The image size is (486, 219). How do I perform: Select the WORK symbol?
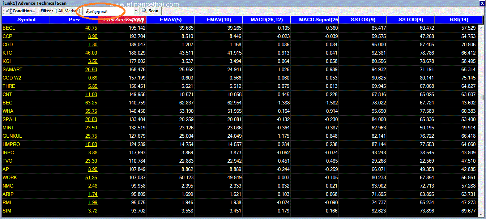coord(10,177)
